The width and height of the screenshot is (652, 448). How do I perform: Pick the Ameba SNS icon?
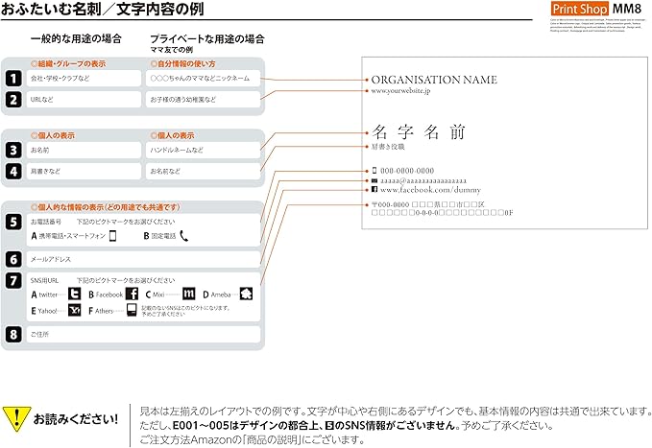pyautogui.click(x=246, y=294)
